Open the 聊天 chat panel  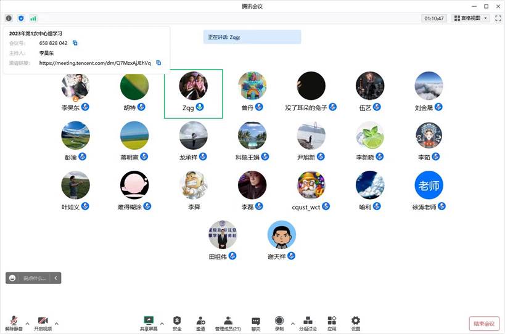coord(256,322)
